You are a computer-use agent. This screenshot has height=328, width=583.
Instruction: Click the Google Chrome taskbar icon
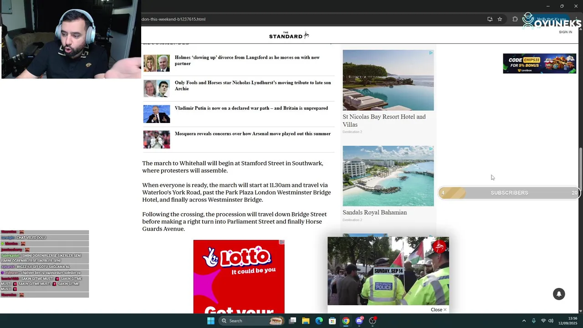pos(346,321)
